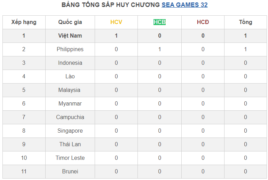This screenshot has width=268, height=180.
Task: Click the HCV column header
Action: click(x=116, y=22)
